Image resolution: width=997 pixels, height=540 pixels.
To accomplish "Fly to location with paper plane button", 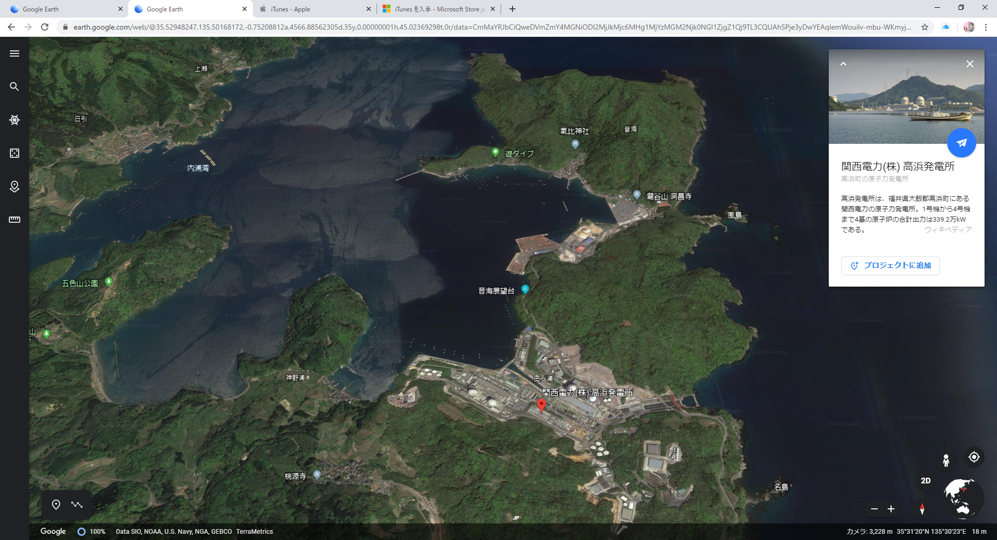I will pos(962,143).
